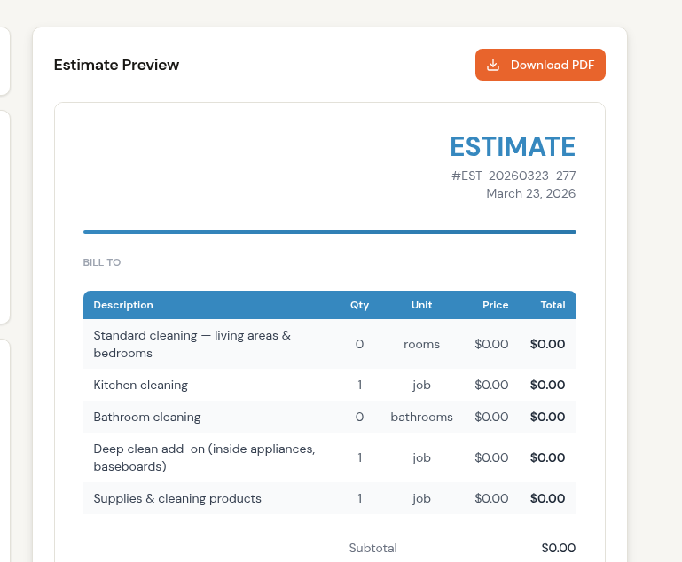Select the Kitchen cleaning description
This screenshot has height=562, width=682.
click(x=140, y=385)
